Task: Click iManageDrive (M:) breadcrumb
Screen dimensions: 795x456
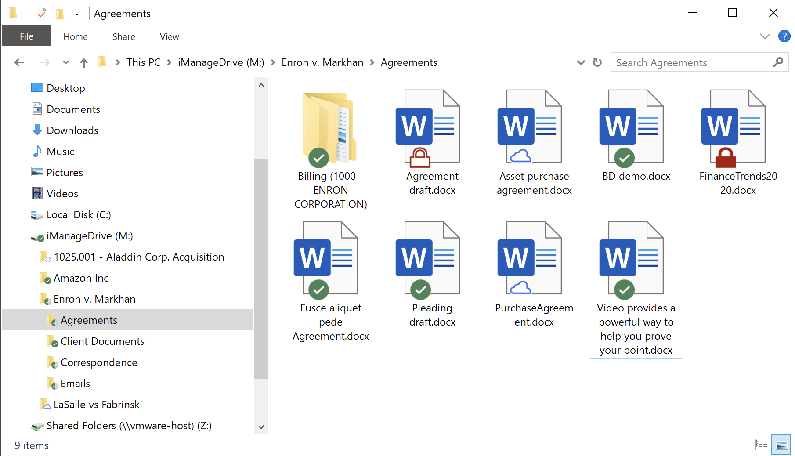Action: [221, 62]
